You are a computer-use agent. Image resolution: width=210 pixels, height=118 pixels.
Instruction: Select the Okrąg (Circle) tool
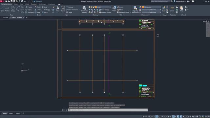13,9
